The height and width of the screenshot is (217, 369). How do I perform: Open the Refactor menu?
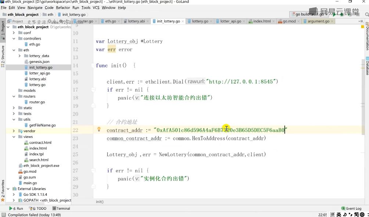click(63, 7)
